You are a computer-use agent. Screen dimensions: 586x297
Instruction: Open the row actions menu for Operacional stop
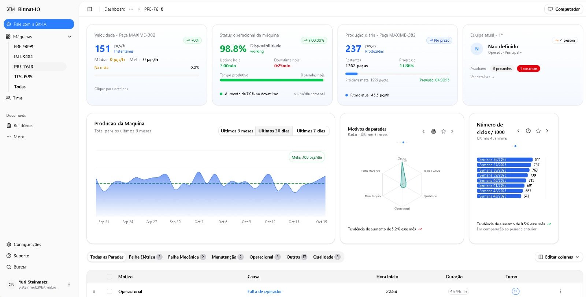(x=560, y=292)
